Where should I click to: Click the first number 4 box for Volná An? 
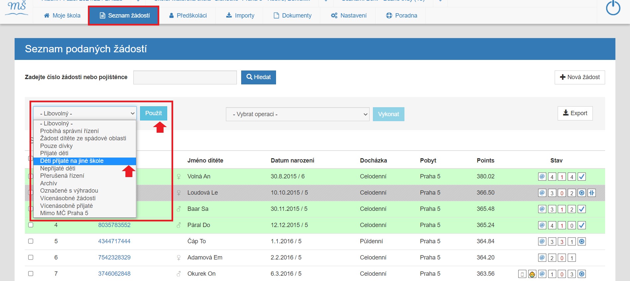coord(552,177)
